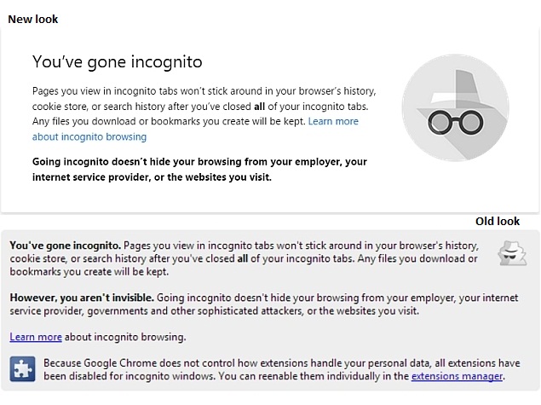541x405 pixels.
Task: Open the 'Learn more' link in old look
Action: 36,337
